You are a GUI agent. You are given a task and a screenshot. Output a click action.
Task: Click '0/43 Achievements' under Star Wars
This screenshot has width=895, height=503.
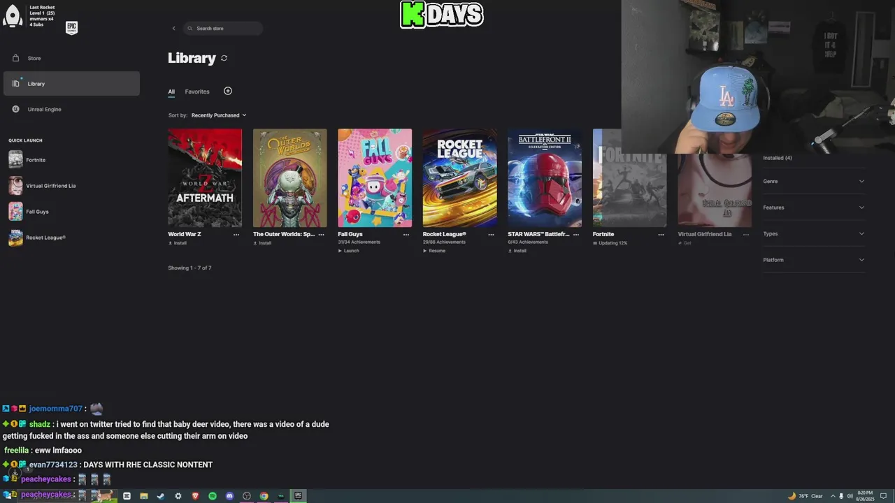coord(528,242)
